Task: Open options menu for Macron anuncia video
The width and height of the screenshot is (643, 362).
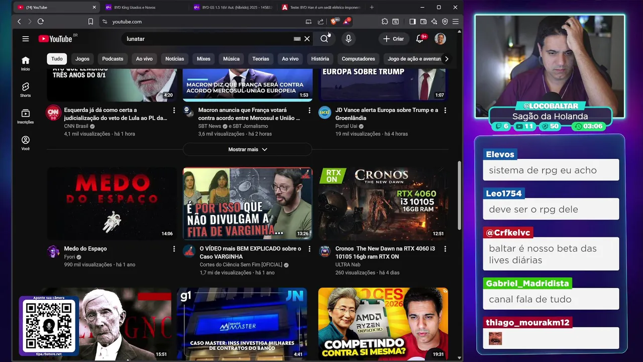Action: pyautogui.click(x=309, y=110)
